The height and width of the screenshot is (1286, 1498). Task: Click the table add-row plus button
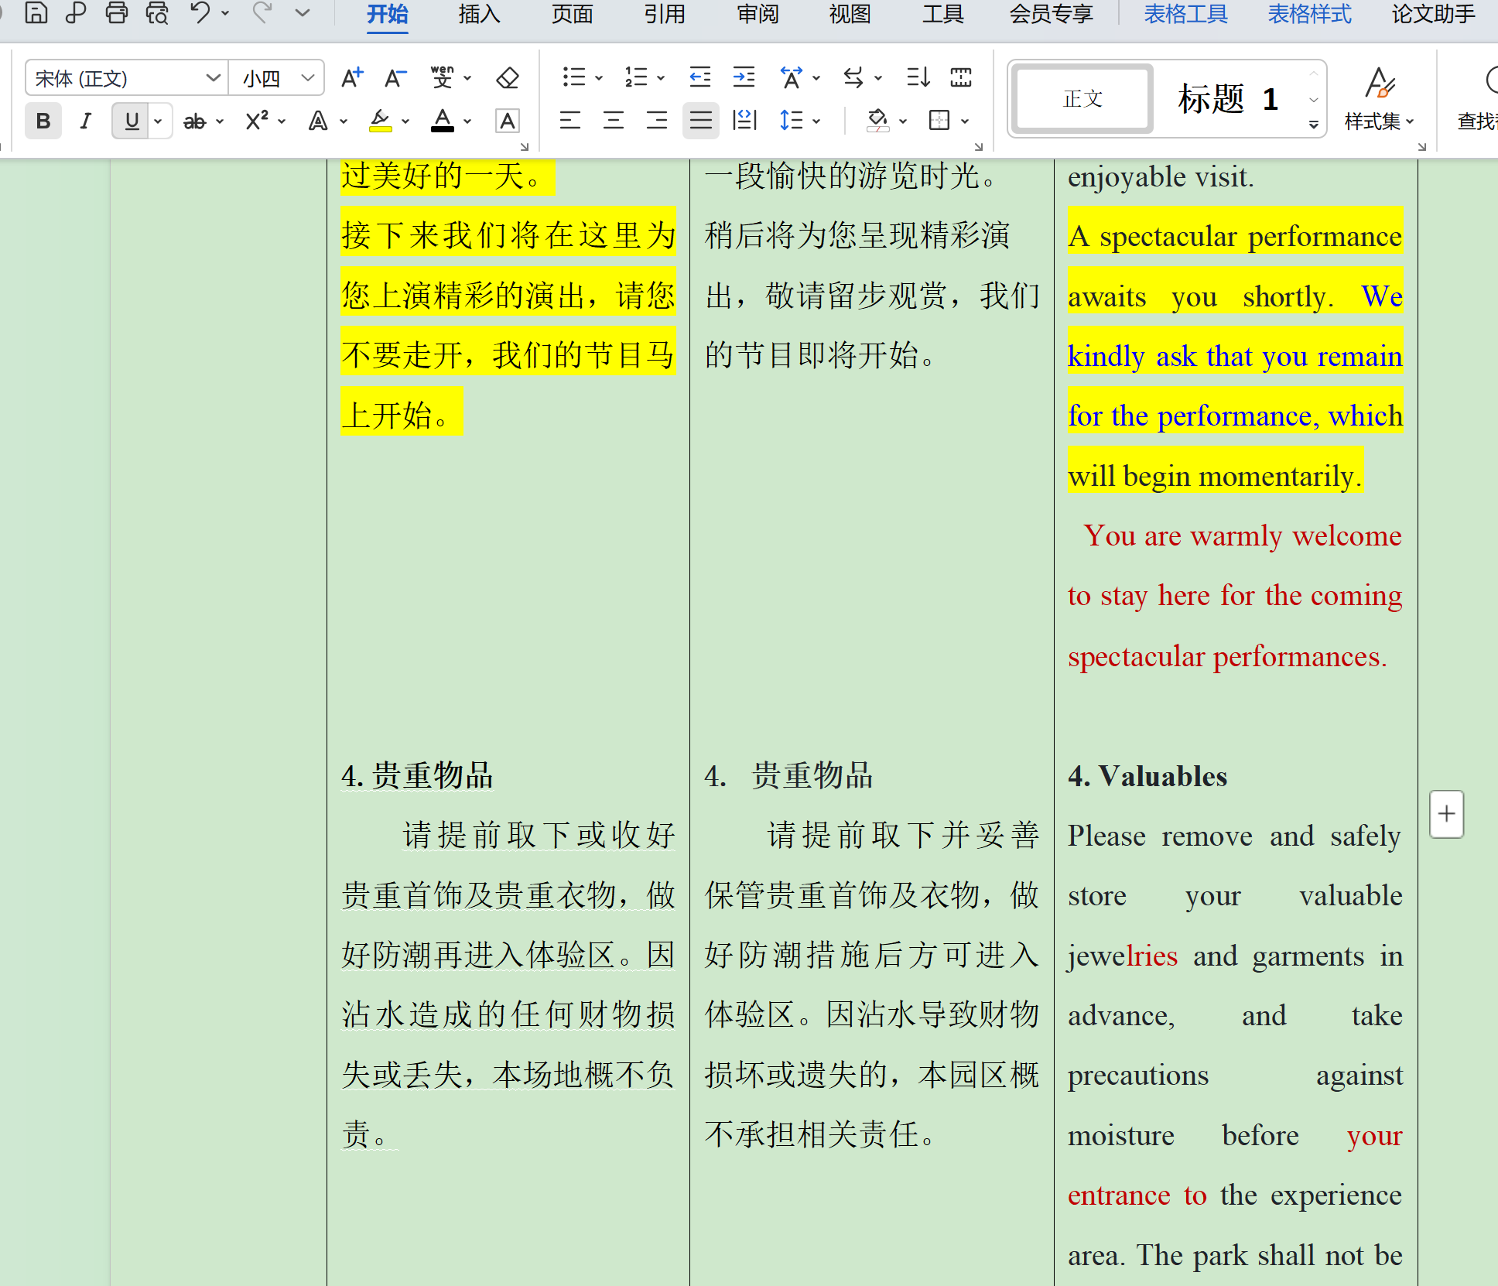tap(1446, 813)
